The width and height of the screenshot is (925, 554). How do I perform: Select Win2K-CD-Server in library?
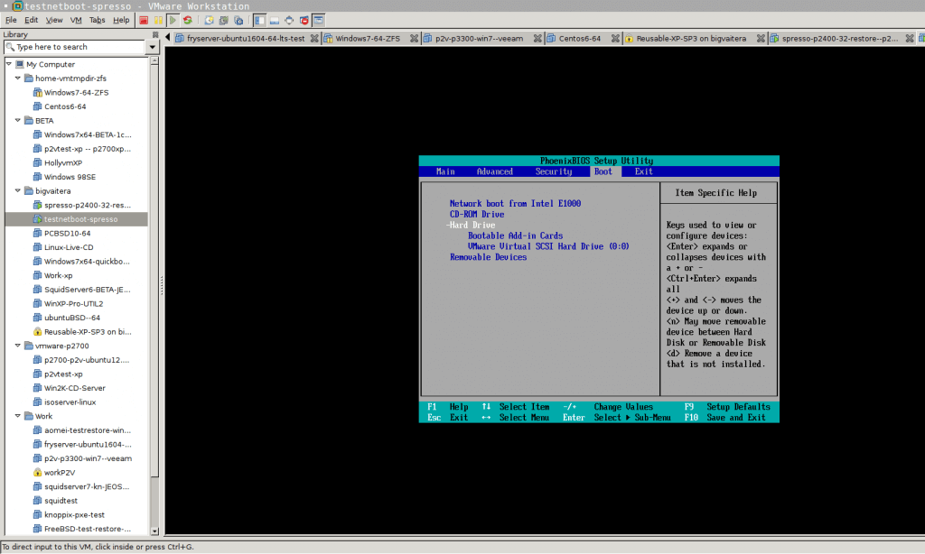click(x=74, y=388)
